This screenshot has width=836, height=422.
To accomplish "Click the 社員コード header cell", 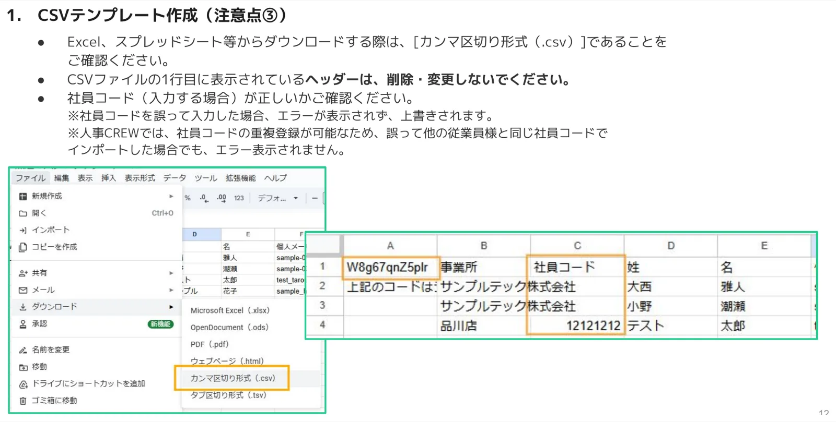I will click(x=577, y=267).
